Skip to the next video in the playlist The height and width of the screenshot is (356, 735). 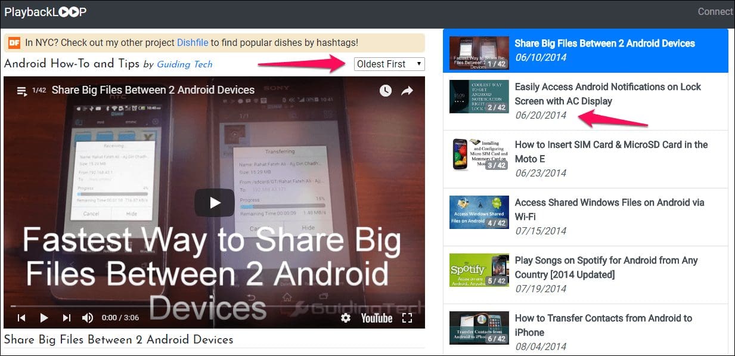coord(66,318)
